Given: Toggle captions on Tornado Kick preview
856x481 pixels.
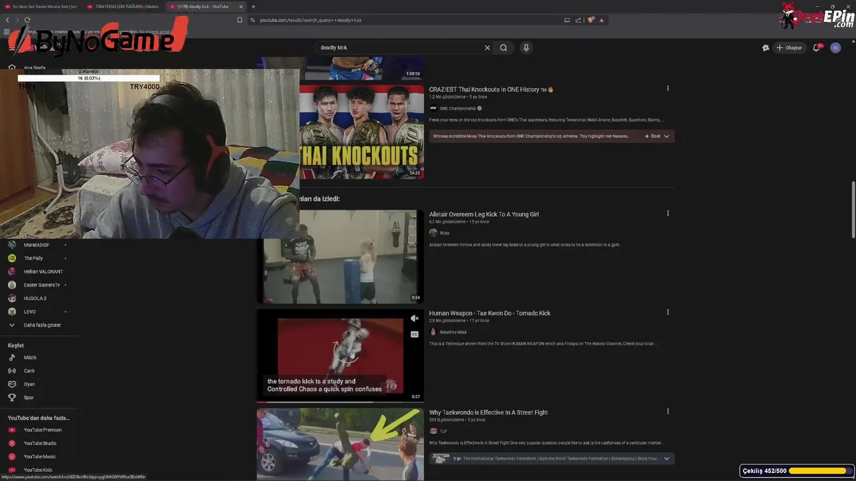Looking at the screenshot, I should [415, 334].
